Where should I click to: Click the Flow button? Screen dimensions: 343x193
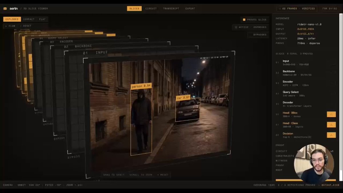[10, 26]
